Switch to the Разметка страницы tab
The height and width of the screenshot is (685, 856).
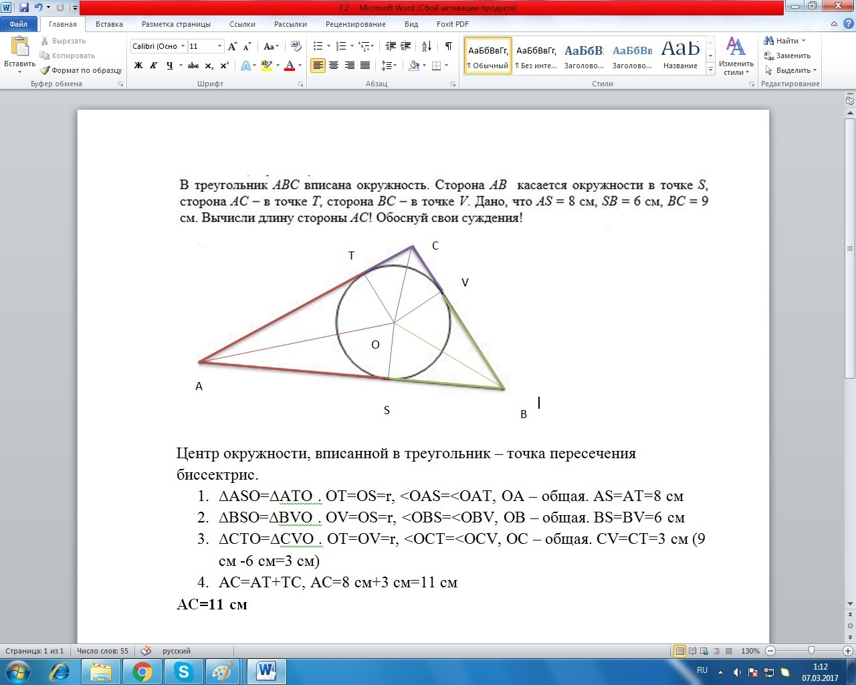tap(176, 24)
